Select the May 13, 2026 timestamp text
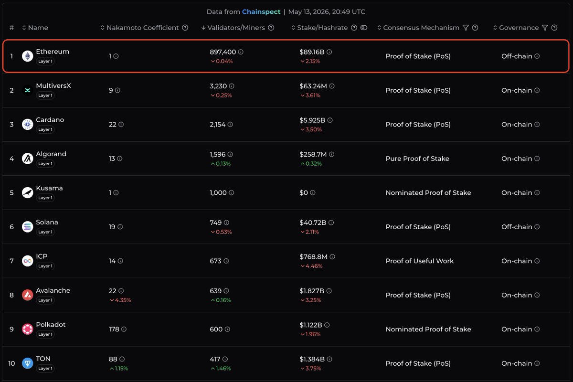 click(x=327, y=12)
